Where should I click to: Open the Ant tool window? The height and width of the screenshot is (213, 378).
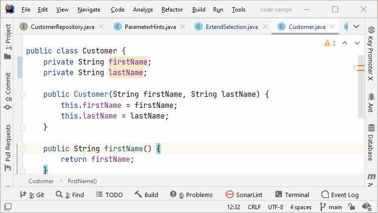click(371, 103)
